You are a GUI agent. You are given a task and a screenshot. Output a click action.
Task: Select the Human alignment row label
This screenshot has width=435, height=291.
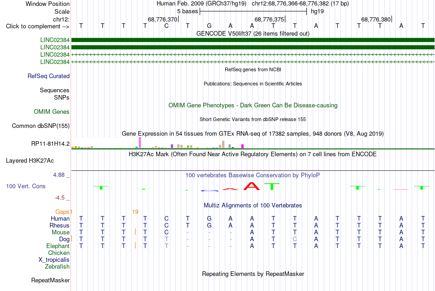click(60, 219)
